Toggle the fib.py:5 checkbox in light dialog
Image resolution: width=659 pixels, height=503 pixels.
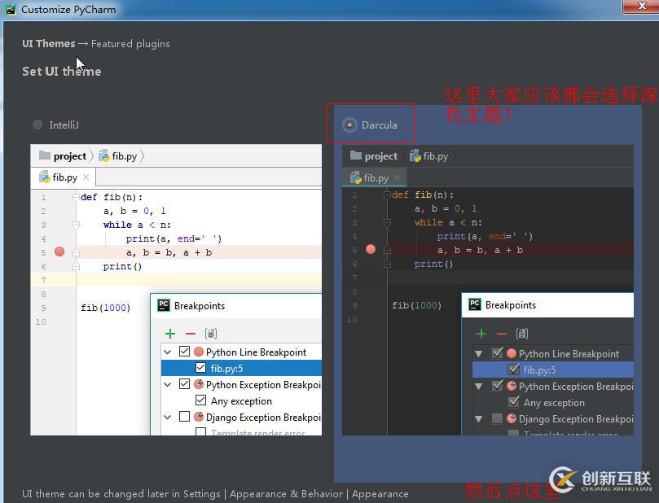(x=200, y=368)
